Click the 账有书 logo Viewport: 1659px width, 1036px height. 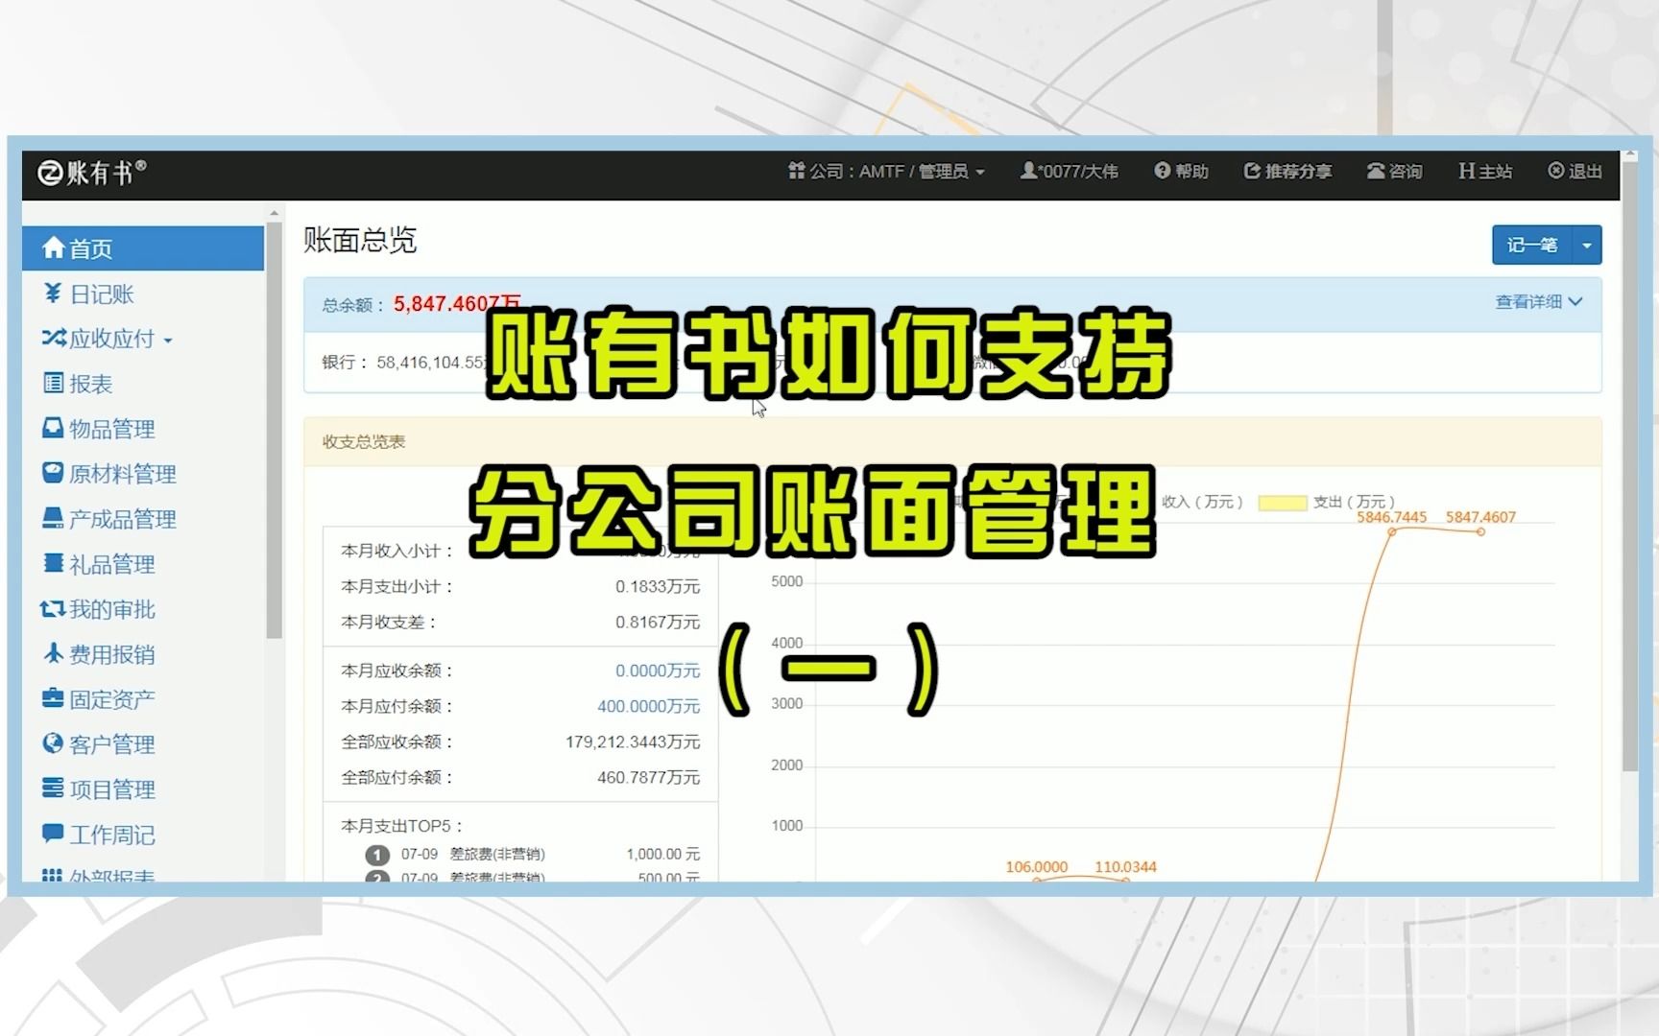tap(92, 173)
